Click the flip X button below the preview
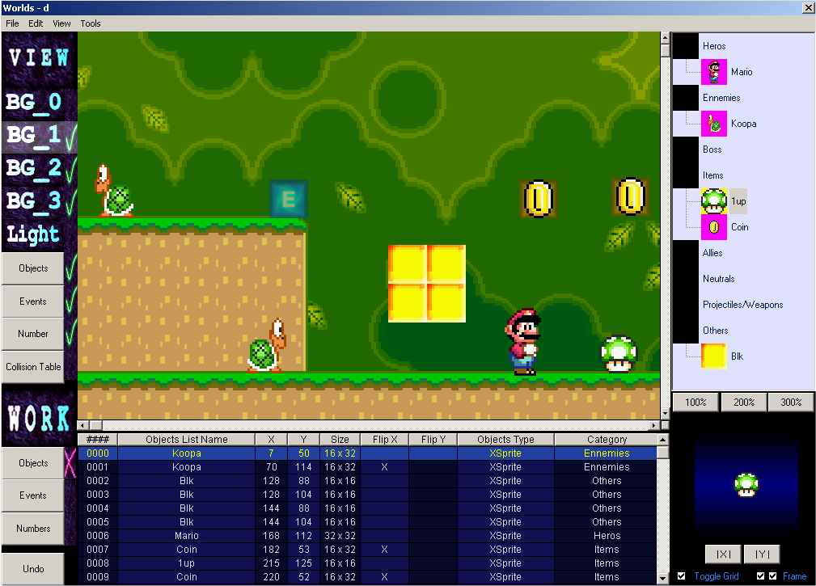Viewport: 816px width, 586px height. click(x=723, y=554)
